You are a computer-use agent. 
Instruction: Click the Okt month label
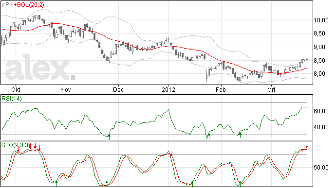16,89
